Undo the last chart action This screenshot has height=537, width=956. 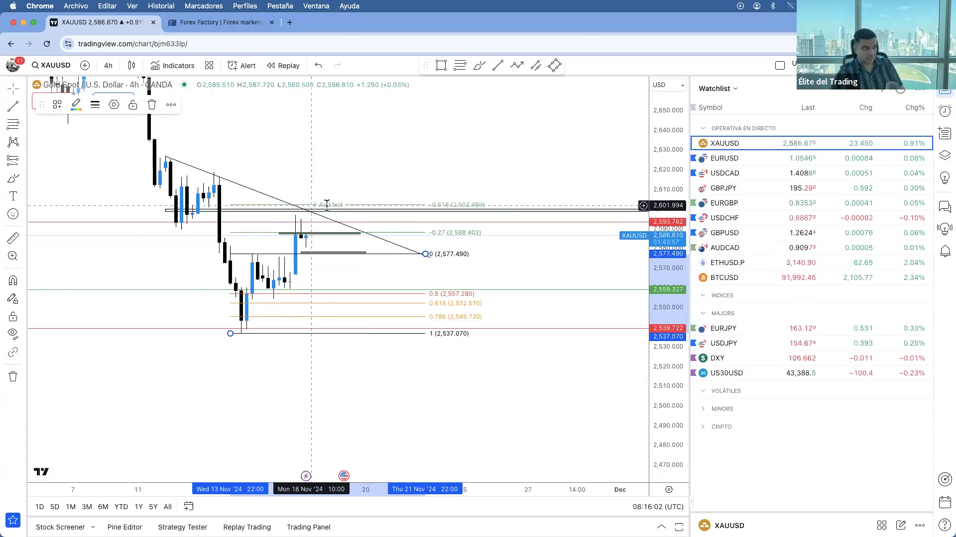[x=319, y=65]
